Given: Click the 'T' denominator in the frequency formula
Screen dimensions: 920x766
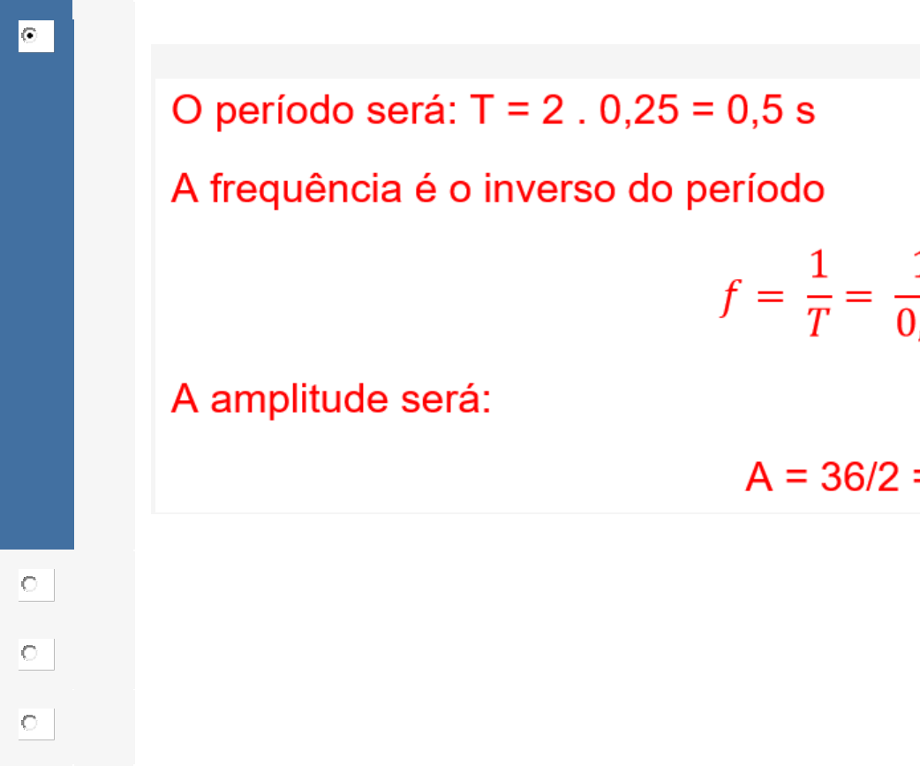Looking at the screenshot, I should (818, 324).
